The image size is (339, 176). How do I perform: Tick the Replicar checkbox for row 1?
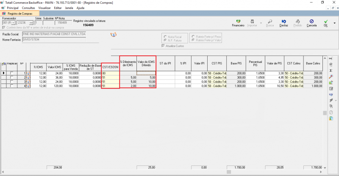tap(12, 73)
